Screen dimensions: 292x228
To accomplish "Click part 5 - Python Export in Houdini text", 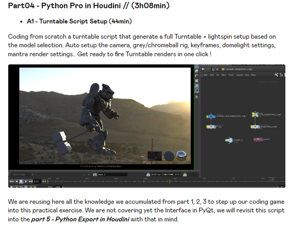I will (80, 219).
